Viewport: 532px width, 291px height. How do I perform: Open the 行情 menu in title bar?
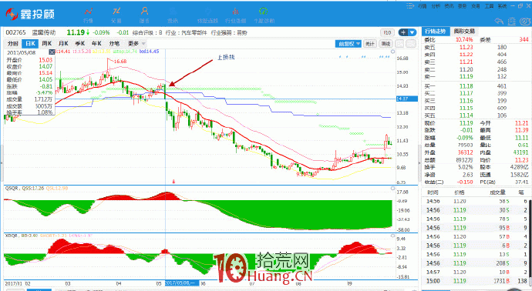[423, 6]
